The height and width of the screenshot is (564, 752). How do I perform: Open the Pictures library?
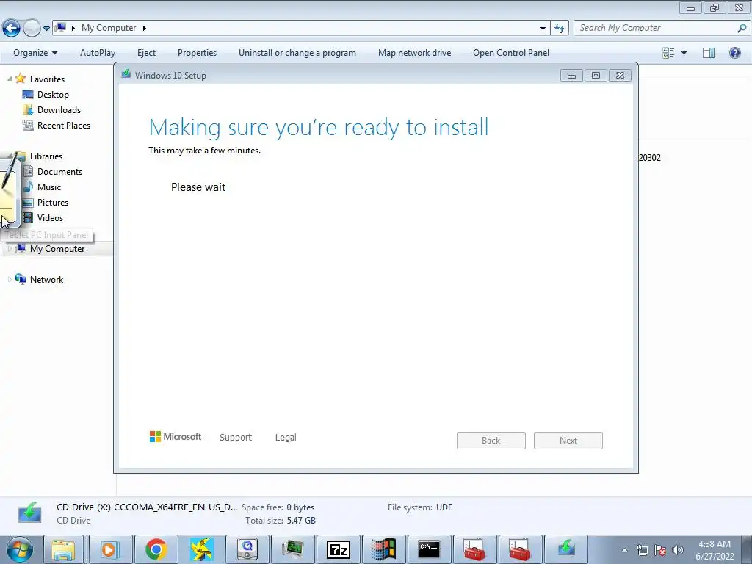(x=53, y=203)
